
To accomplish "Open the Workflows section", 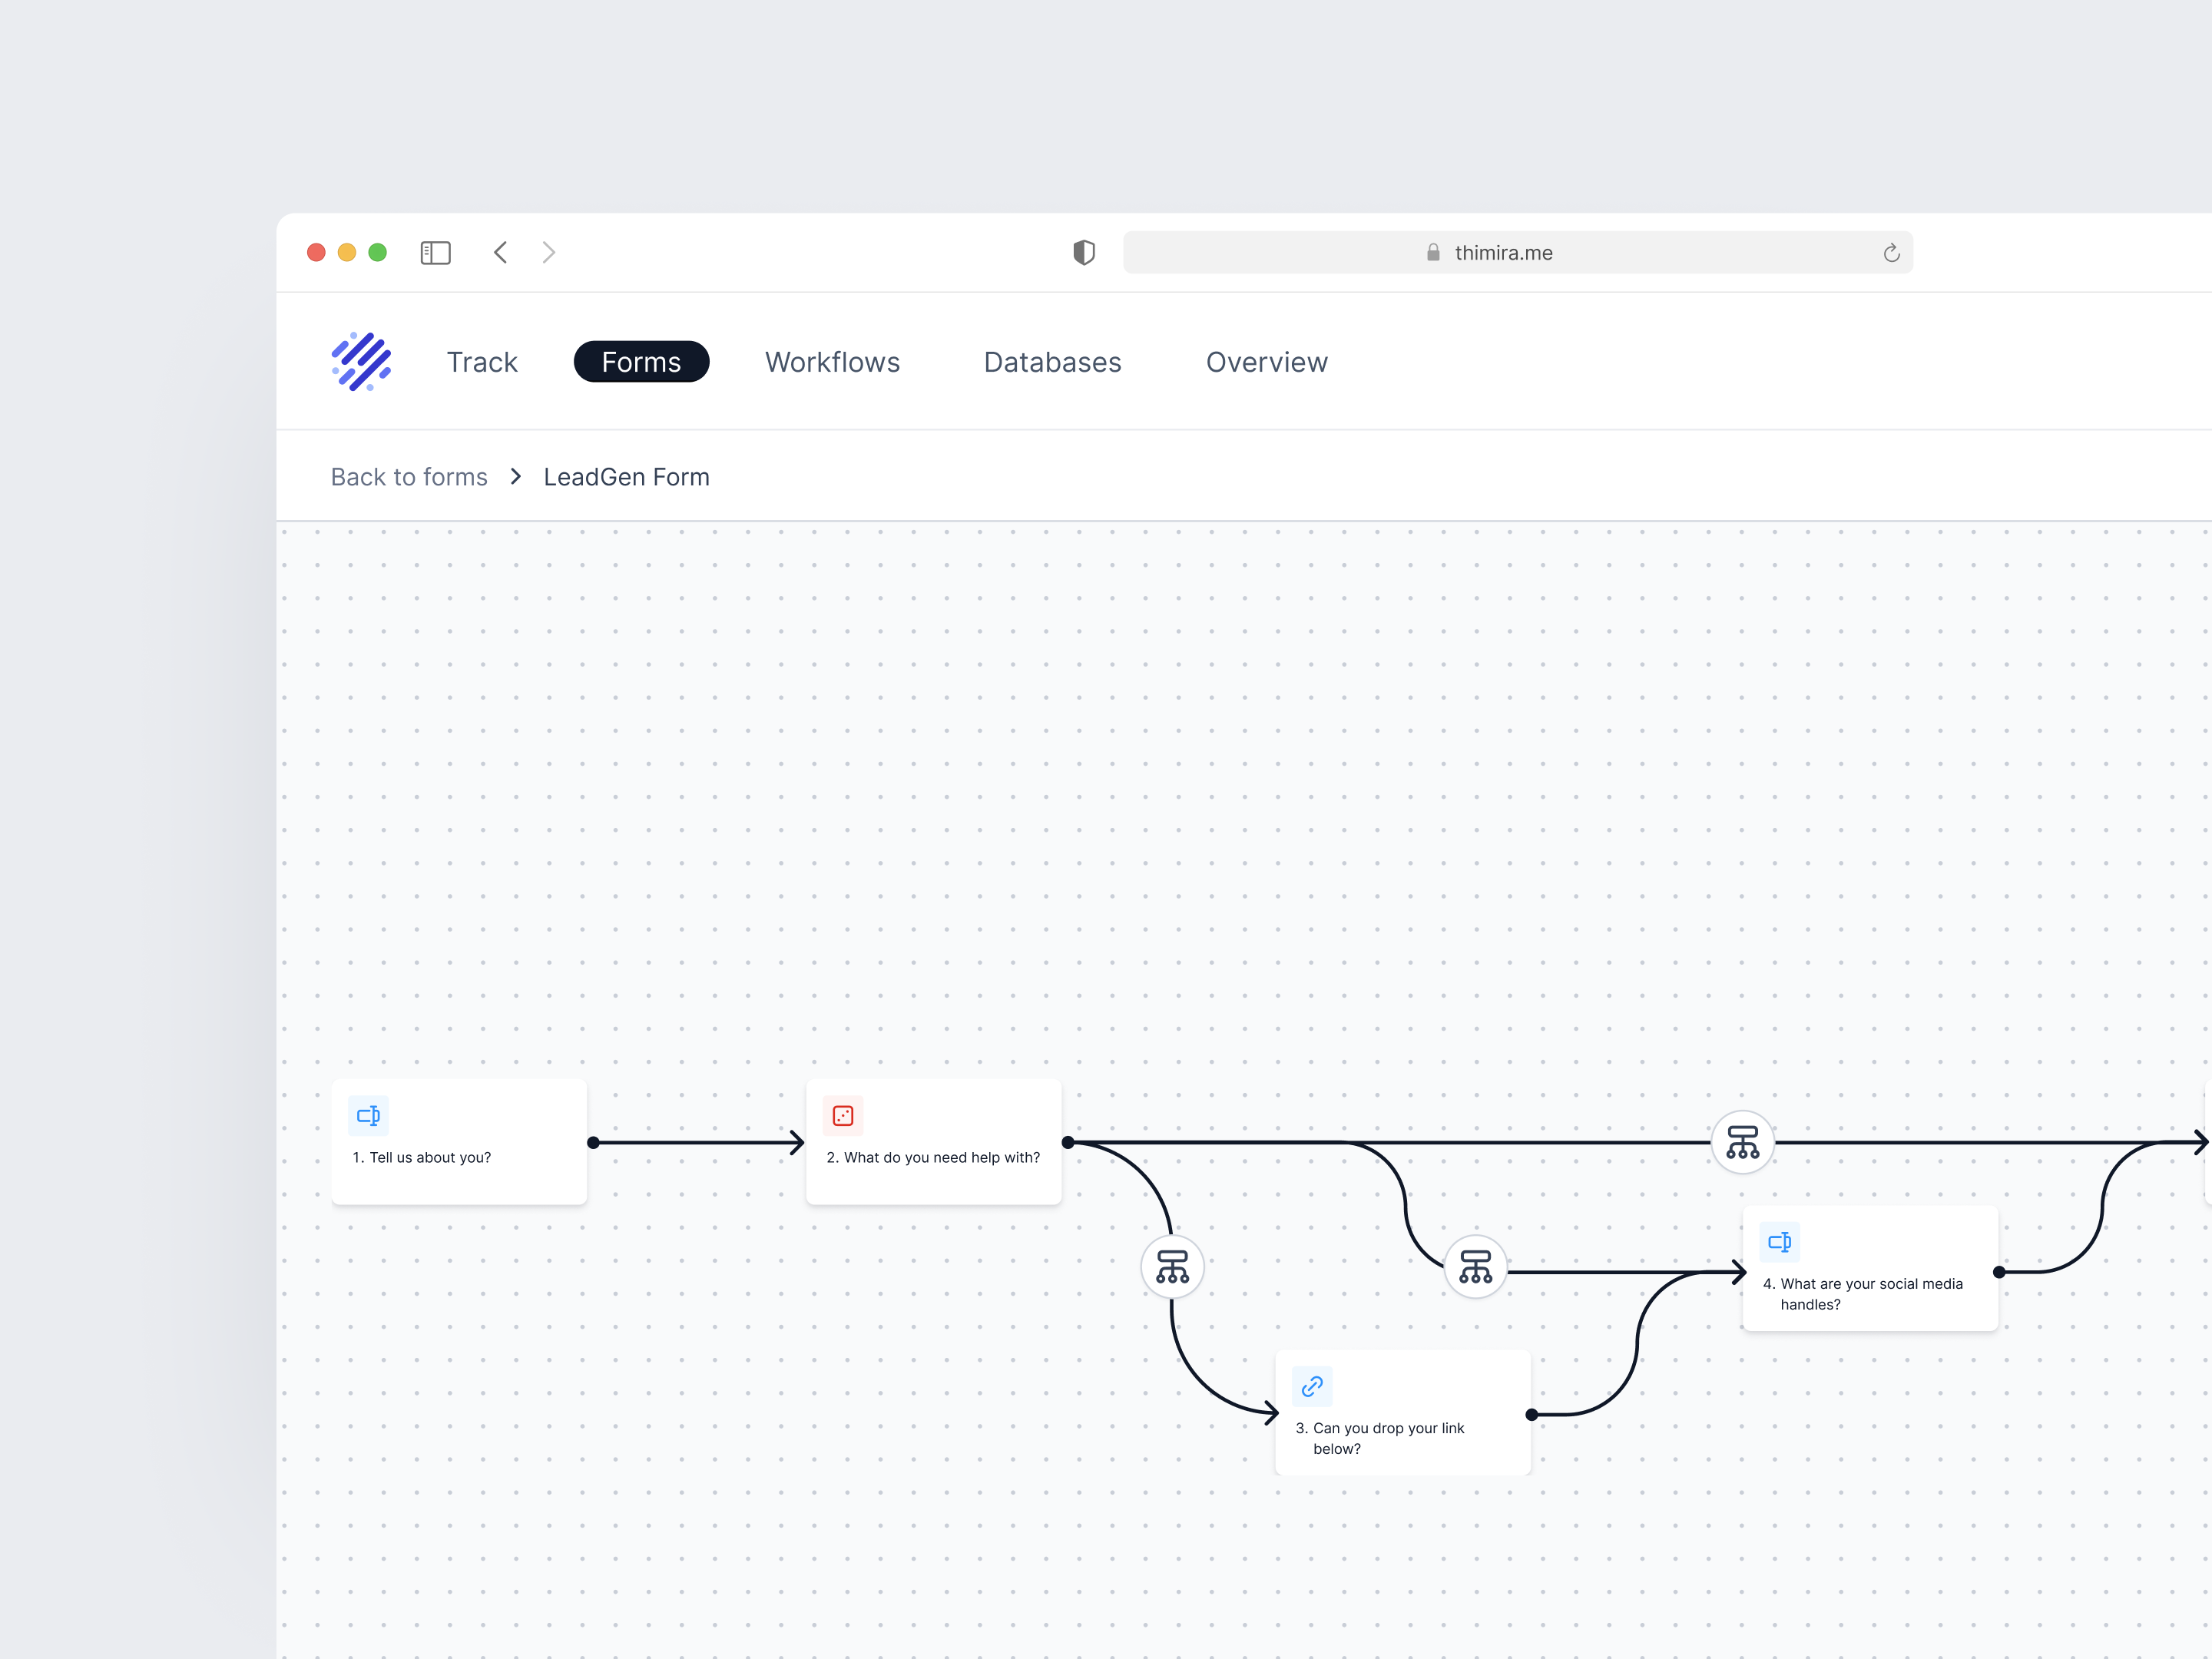I will tap(832, 361).
